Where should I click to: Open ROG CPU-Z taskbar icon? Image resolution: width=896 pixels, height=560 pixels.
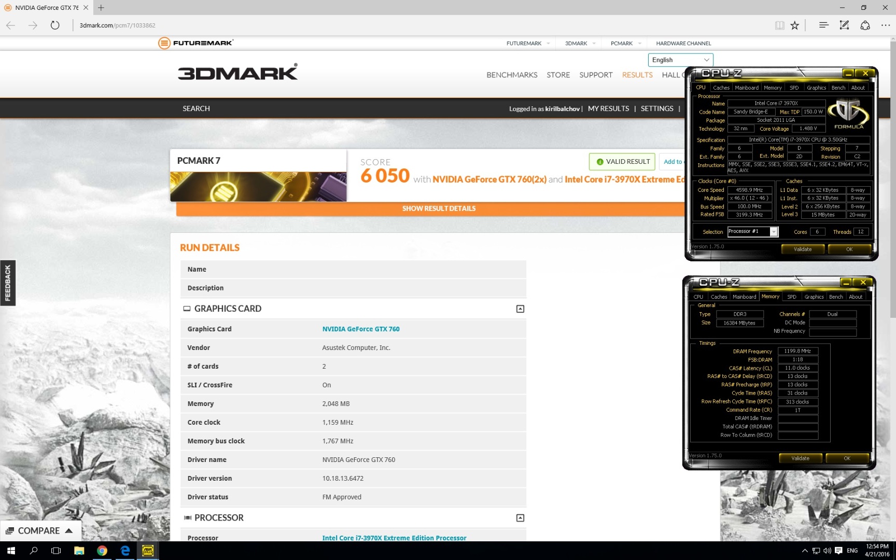click(148, 551)
